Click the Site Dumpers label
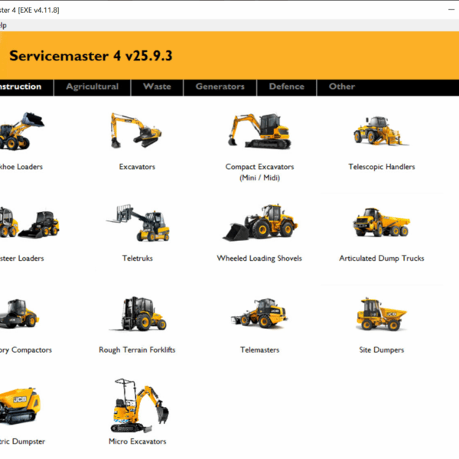This screenshot has height=459, width=459. (x=382, y=350)
